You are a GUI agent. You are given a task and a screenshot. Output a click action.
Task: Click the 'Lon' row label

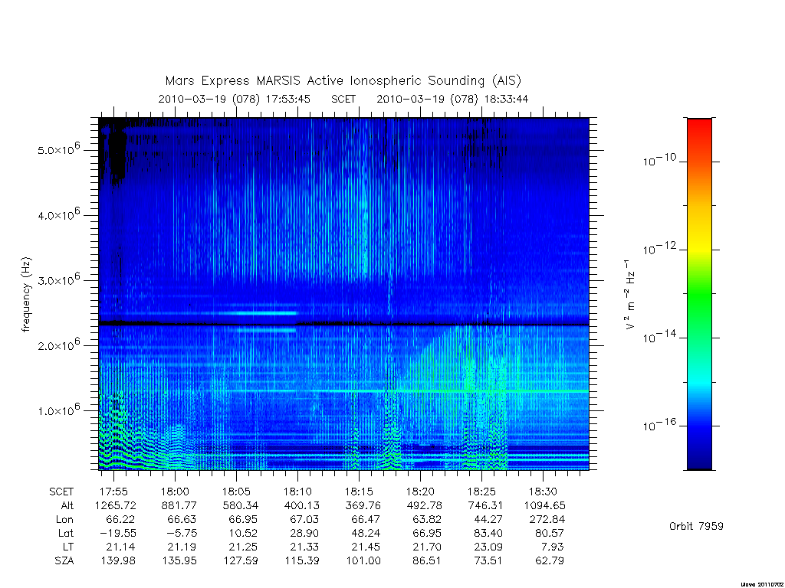point(64,520)
